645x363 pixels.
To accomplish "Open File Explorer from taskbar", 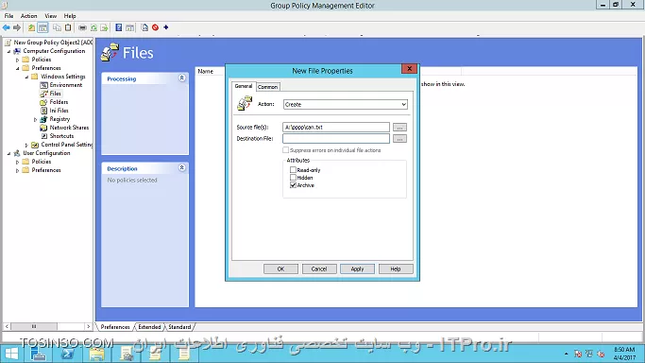I will pyautogui.click(x=96, y=354).
